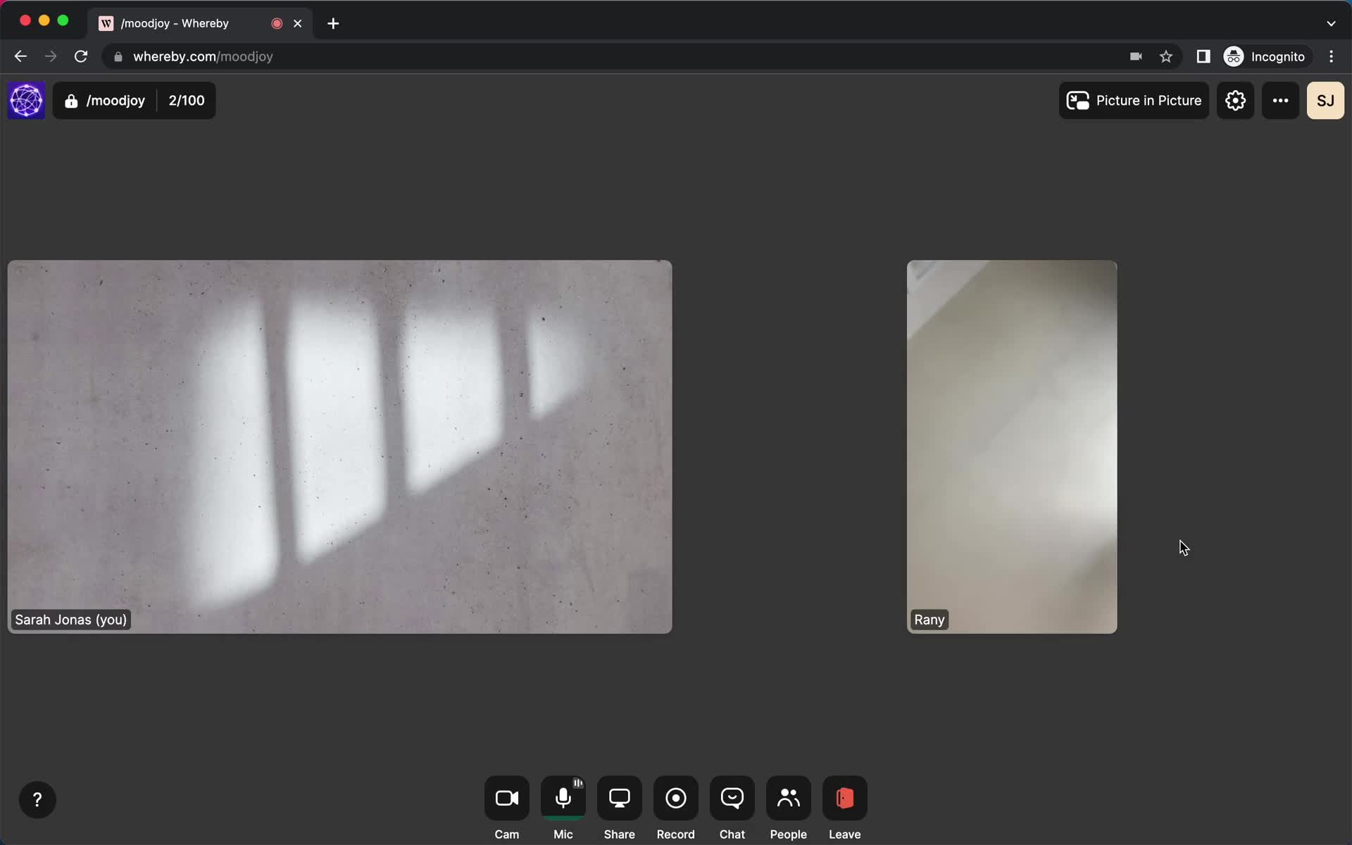Open the three-dot overflow menu
The width and height of the screenshot is (1352, 845).
point(1280,100)
